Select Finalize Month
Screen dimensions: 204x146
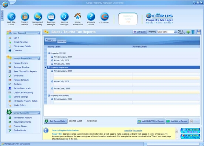click(20, 130)
